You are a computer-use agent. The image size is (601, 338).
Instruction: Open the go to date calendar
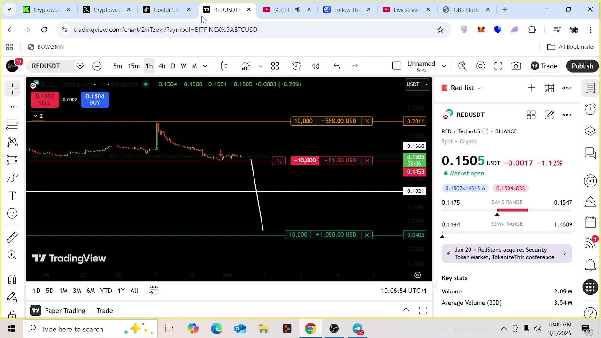154,291
